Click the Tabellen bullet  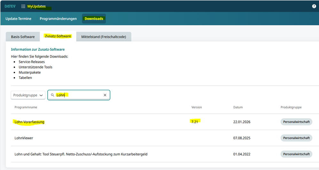(x=25, y=78)
